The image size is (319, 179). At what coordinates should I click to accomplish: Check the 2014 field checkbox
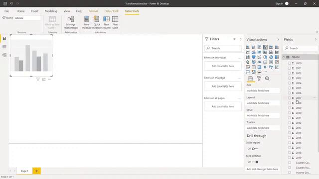pos(289,133)
